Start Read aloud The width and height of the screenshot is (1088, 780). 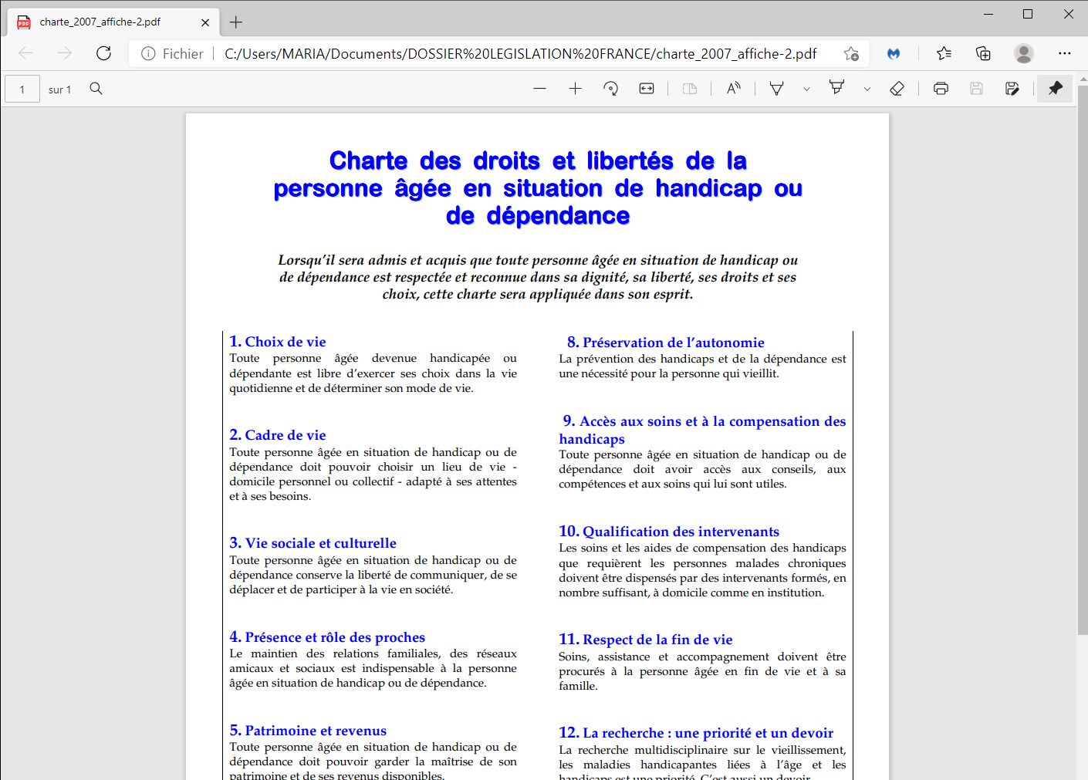pyautogui.click(x=734, y=89)
